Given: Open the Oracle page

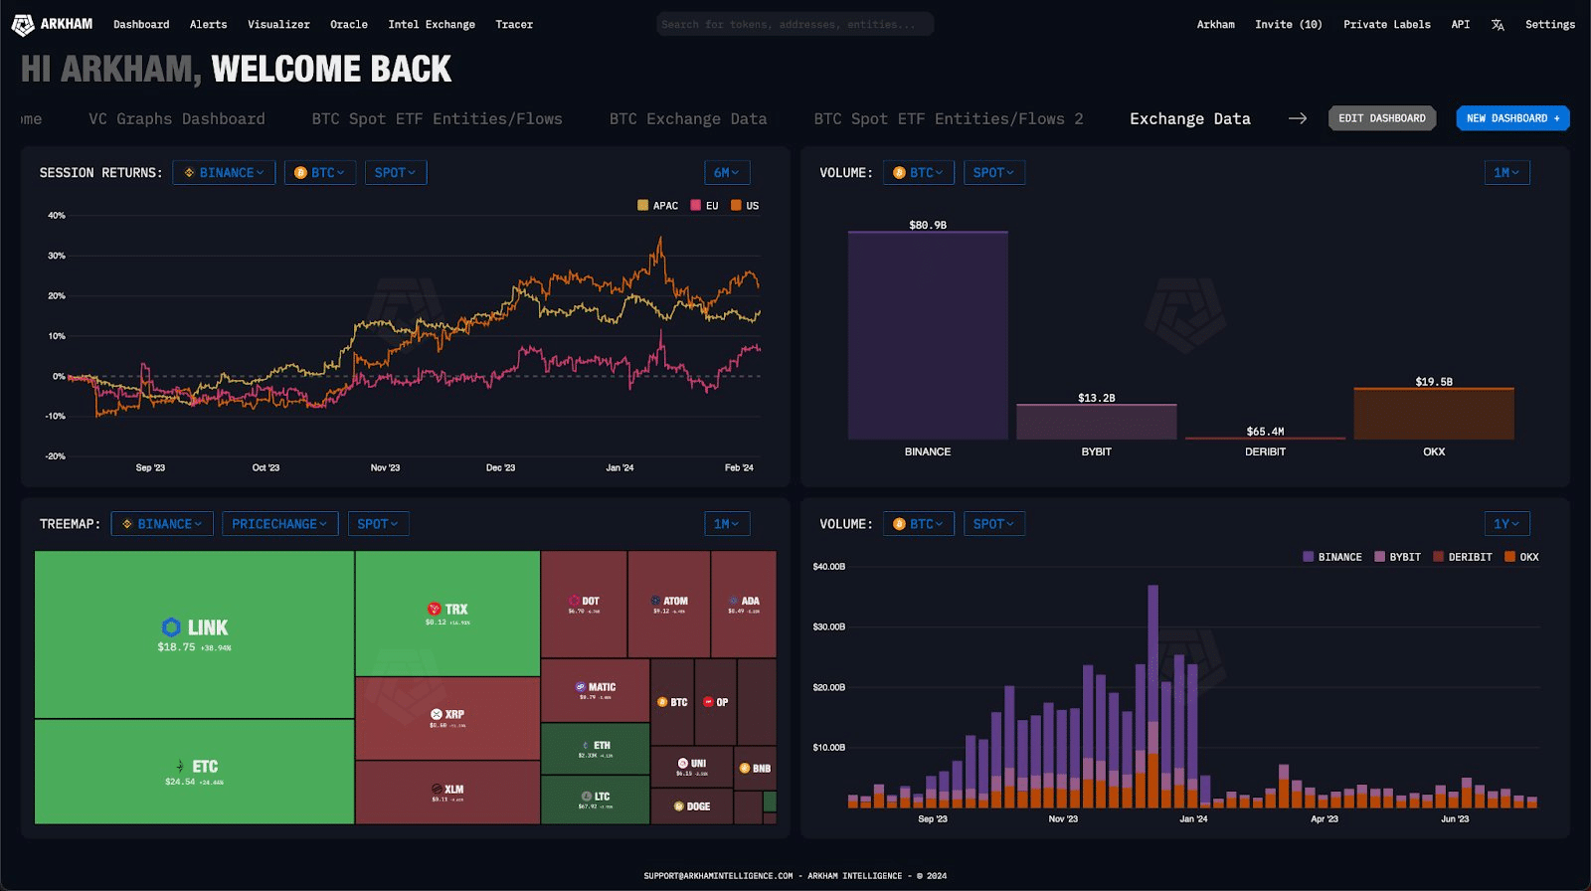Looking at the screenshot, I should (x=349, y=25).
